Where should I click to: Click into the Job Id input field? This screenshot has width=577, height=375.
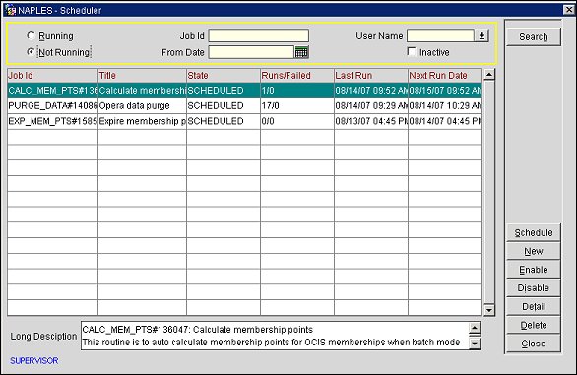pos(259,35)
